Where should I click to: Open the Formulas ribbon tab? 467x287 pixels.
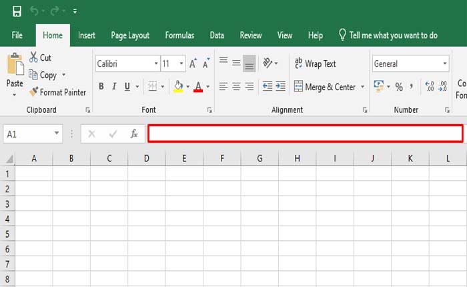pos(179,35)
